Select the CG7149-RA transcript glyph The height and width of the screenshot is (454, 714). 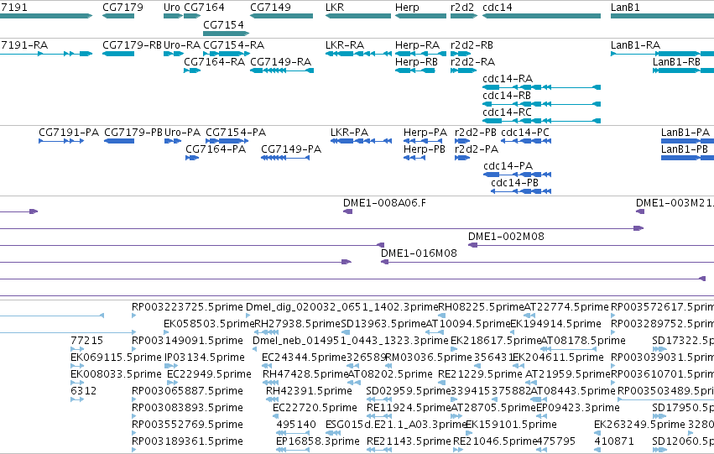pos(282,70)
